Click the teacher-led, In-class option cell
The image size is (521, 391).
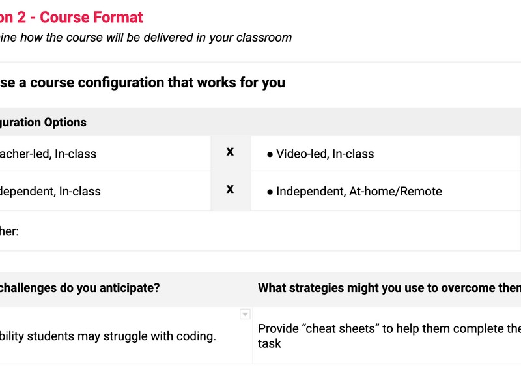point(105,153)
